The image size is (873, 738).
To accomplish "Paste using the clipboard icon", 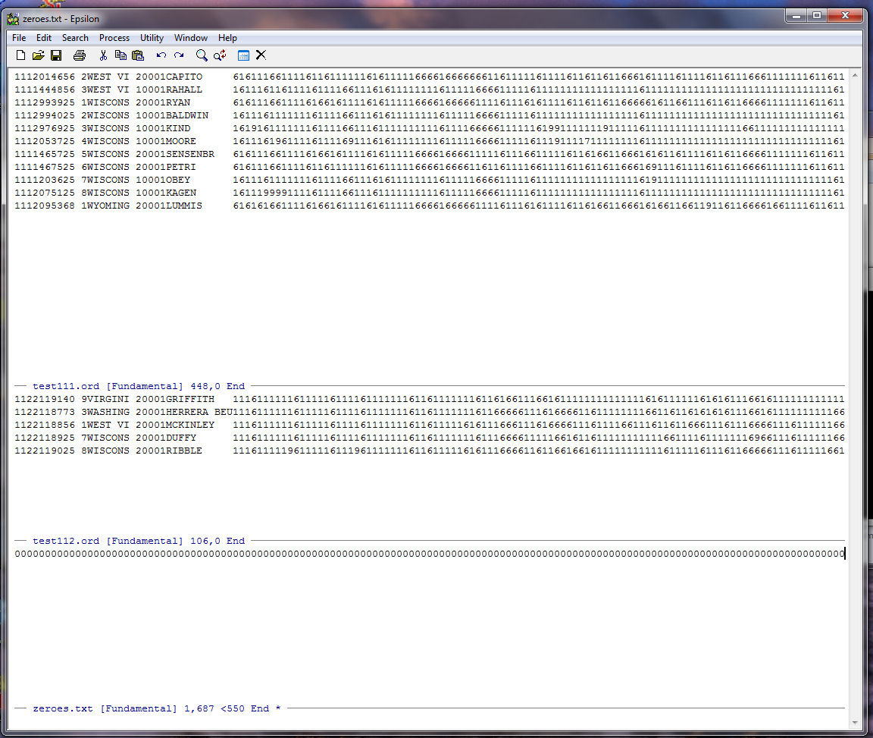I will coord(138,55).
